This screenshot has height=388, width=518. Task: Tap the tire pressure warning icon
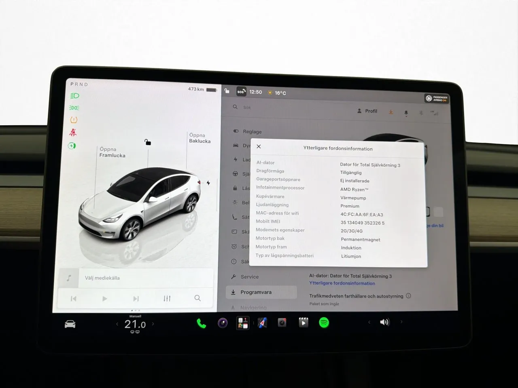point(74,120)
